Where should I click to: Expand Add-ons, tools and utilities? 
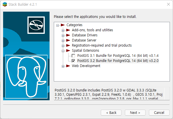(x=63, y=30)
